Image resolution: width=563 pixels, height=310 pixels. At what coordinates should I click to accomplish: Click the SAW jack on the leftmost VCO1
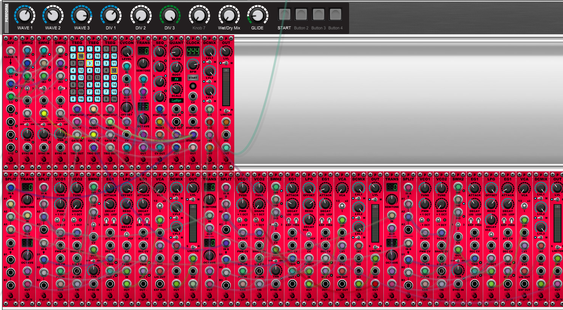(x=60, y=284)
